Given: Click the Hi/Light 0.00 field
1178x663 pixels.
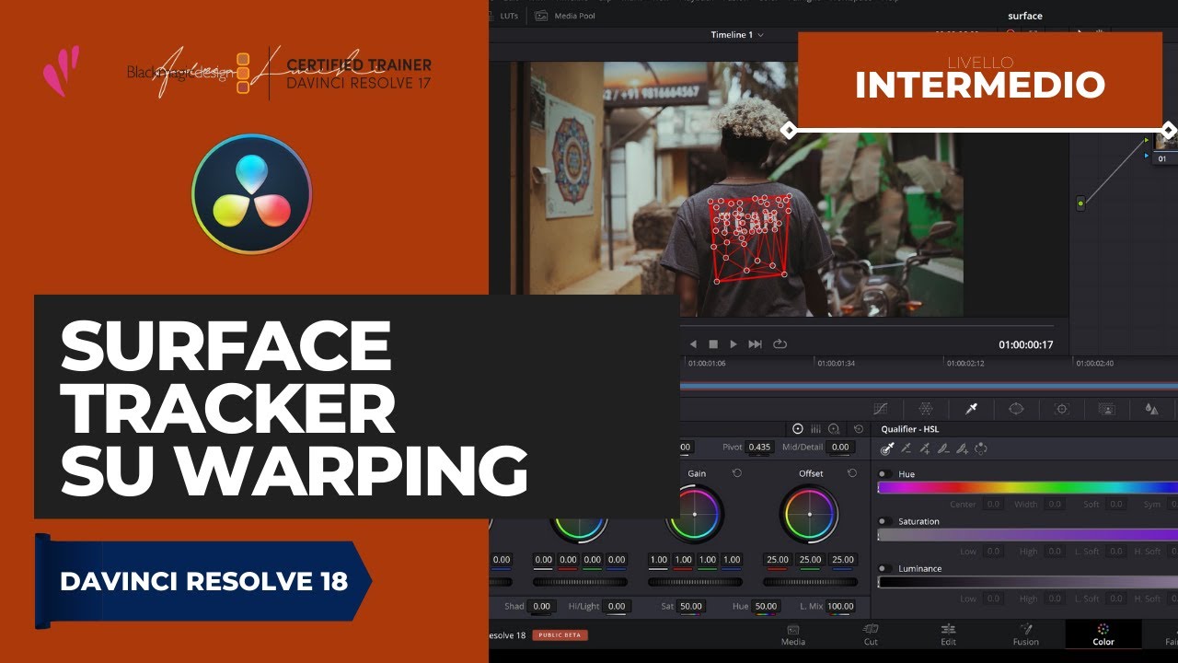Looking at the screenshot, I should click(617, 606).
